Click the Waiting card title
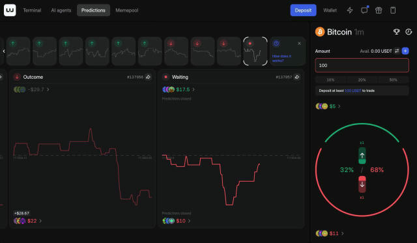The width and height of the screenshot is (417, 243). coord(180,77)
